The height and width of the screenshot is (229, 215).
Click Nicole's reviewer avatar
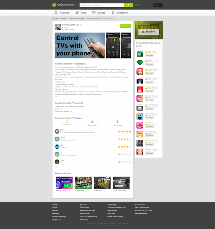[57, 131]
